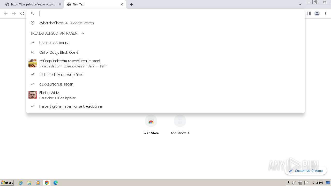Open Customize Chrome button
Image resolution: width=331 pixels, height=186 pixels.
coord(306,171)
